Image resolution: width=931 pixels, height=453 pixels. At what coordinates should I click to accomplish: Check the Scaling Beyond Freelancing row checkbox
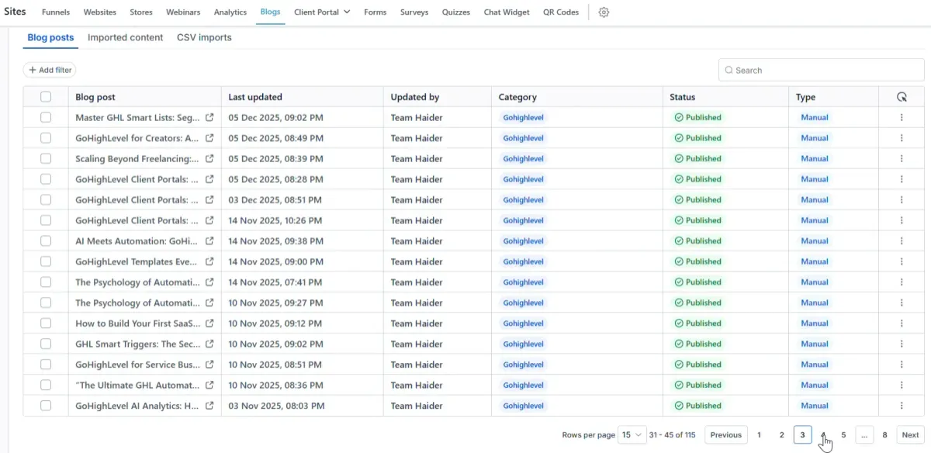[x=46, y=158]
